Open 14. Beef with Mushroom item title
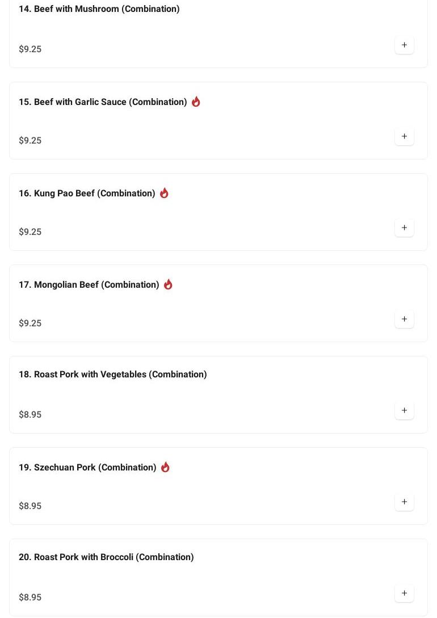 click(x=99, y=9)
